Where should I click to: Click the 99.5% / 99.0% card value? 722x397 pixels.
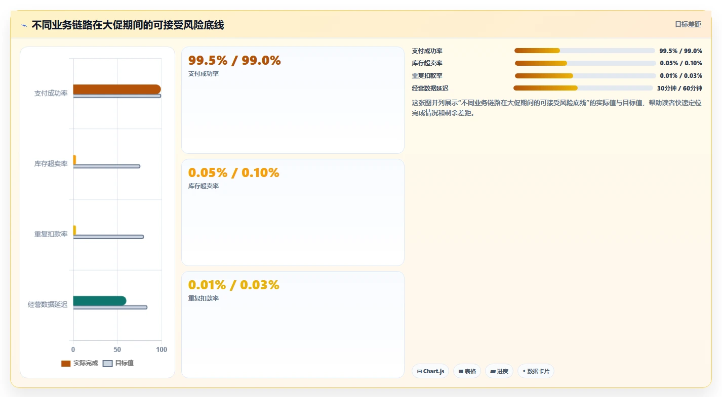coord(234,61)
